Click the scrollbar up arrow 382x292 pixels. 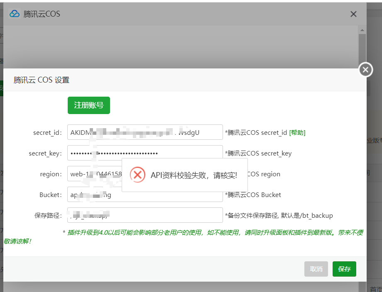pyautogui.click(x=362, y=30)
